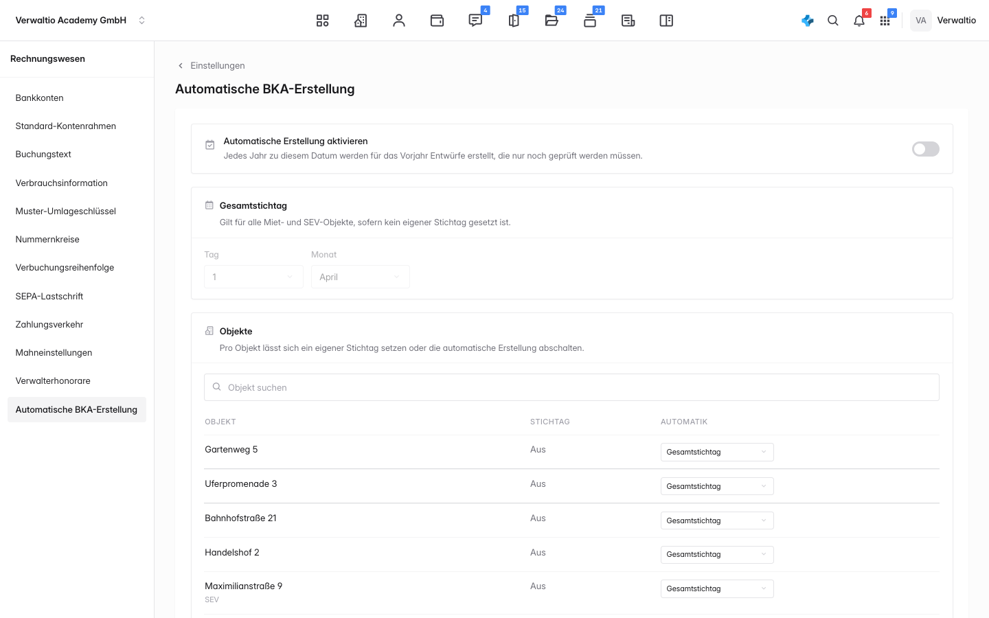Open Automatik dropdown for Handelshof 2
The width and height of the screenshot is (989, 618).
tap(717, 555)
